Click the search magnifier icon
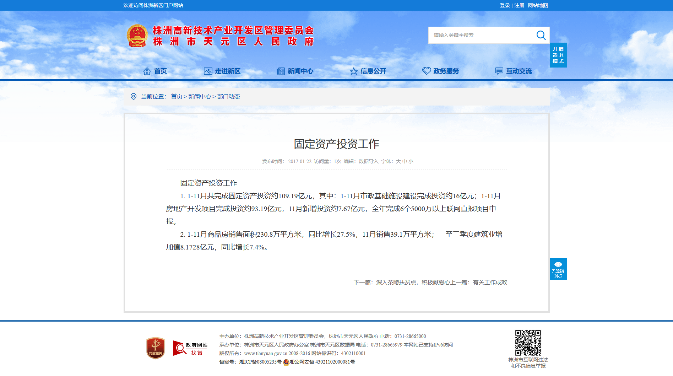The image size is (673, 376). pos(541,35)
